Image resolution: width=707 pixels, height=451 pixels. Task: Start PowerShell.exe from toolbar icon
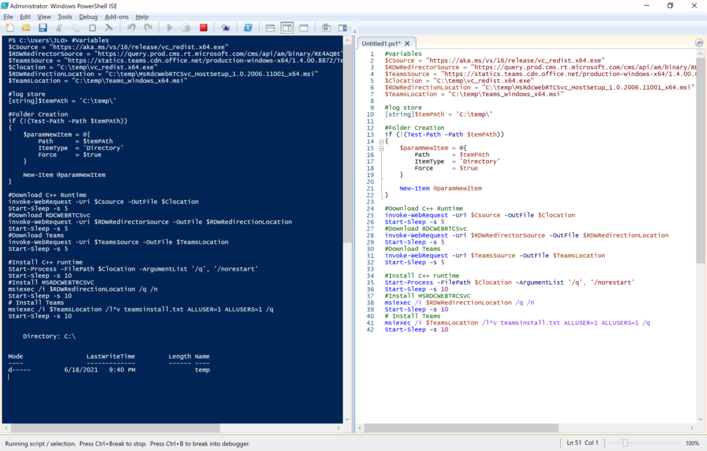click(x=248, y=28)
